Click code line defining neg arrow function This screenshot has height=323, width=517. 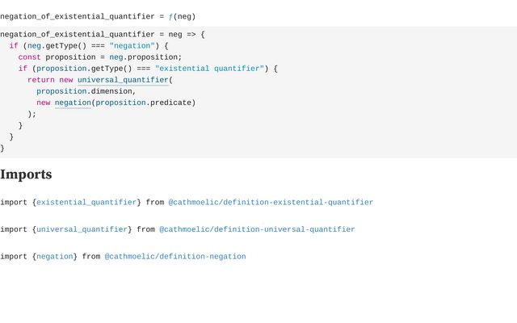pyautogui.click(x=103, y=34)
